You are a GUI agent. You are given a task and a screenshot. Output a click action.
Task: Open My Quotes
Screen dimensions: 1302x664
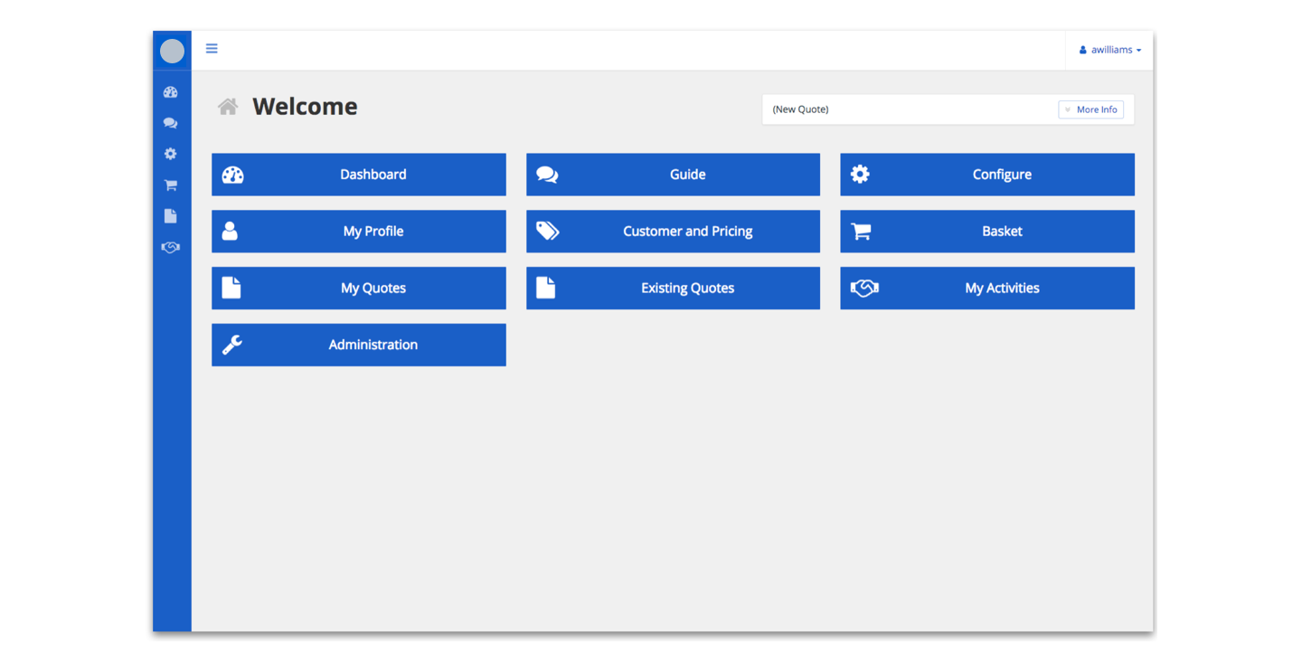pyautogui.click(x=359, y=288)
